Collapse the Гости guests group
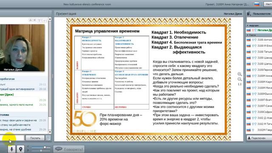Screen dimensions: 272x153 pyautogui.click(x=247, y=35)
